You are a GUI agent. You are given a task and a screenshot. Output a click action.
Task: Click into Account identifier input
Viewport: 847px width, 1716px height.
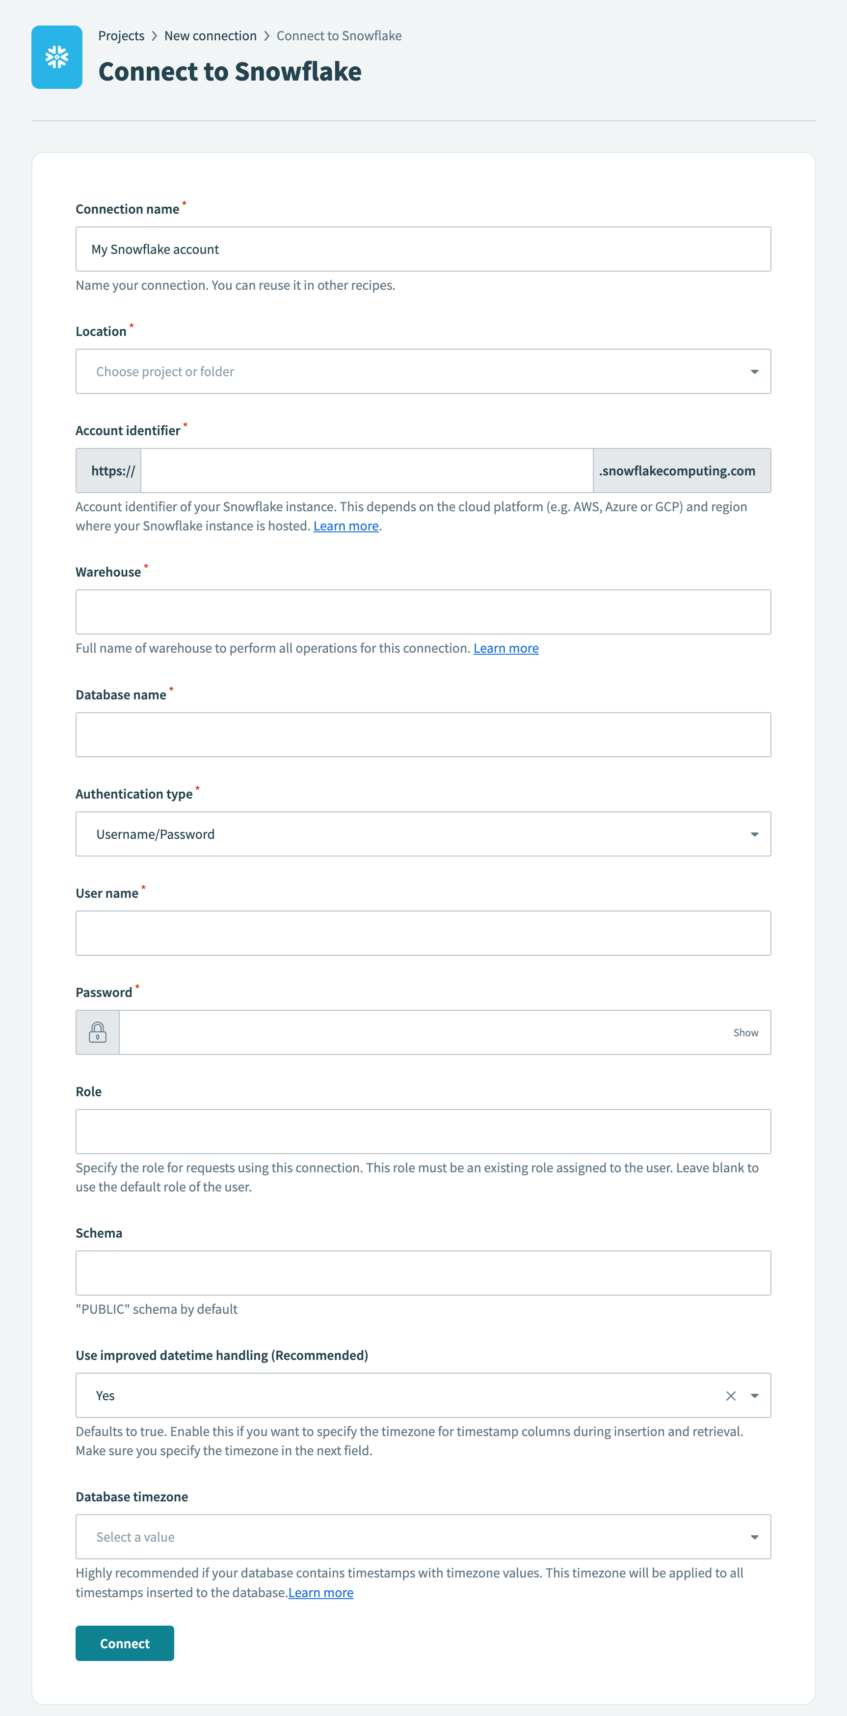click(x=367, y=471)
